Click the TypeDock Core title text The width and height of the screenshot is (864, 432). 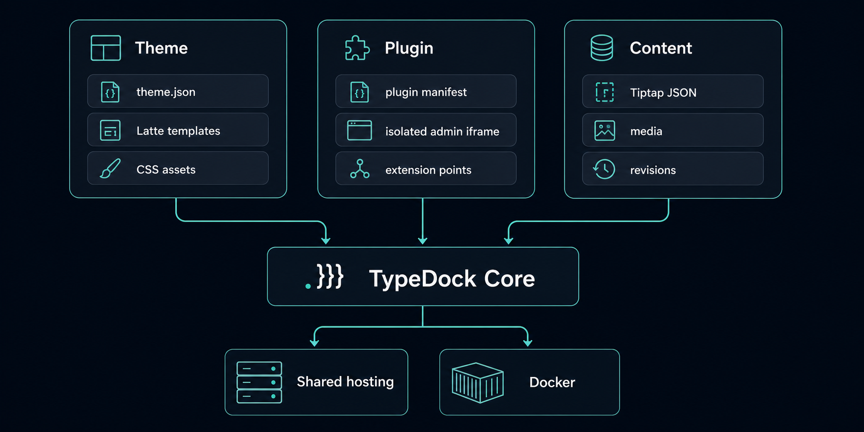point(452,279)
